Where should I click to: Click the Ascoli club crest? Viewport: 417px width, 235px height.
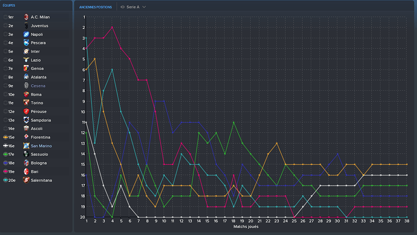[26, 128]
